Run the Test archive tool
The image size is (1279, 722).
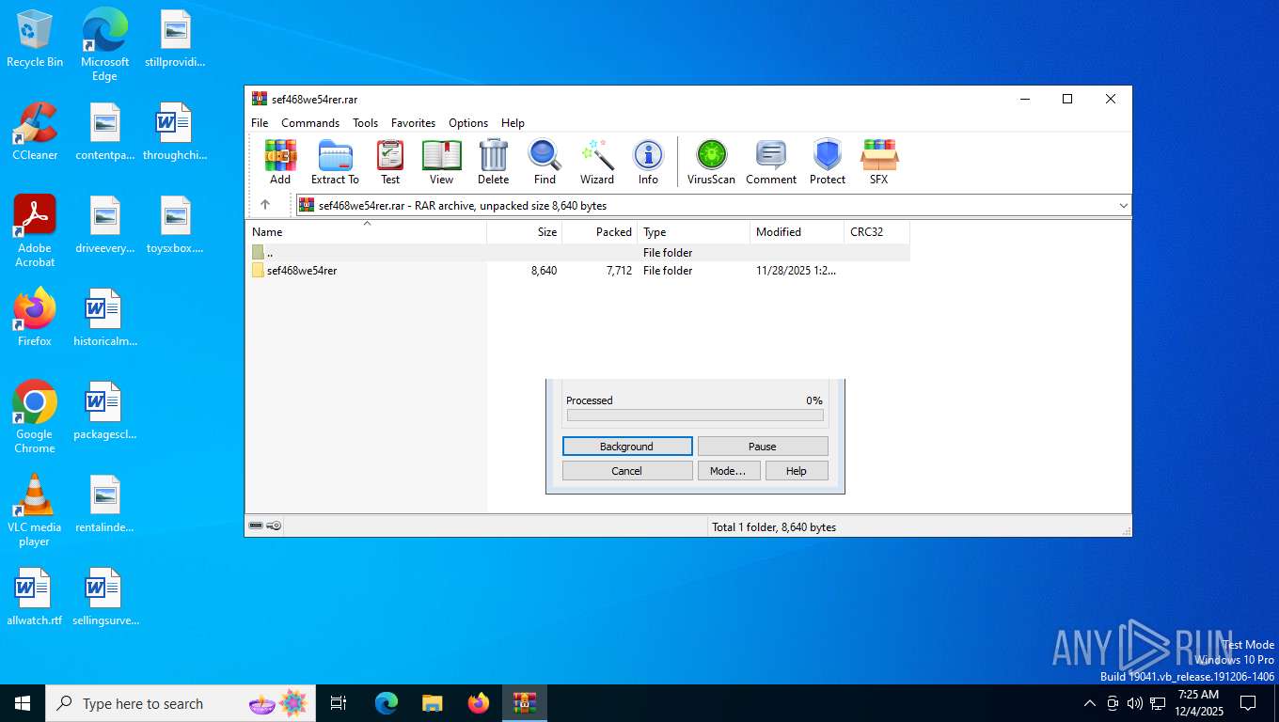click(390, 163)
